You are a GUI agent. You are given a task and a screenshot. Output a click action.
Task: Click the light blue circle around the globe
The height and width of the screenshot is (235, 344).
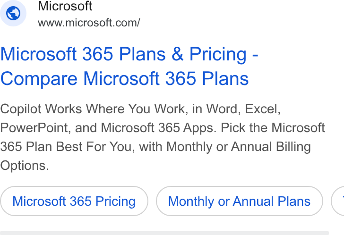coord(13,13)
